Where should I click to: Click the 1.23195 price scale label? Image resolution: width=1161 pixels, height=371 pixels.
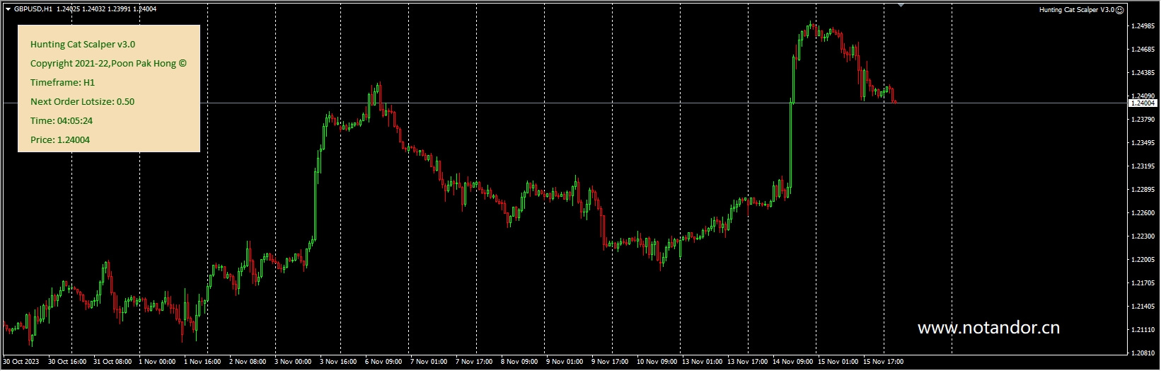click(1143, 166)
